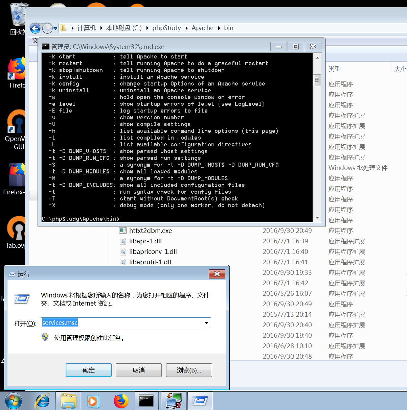407x410 pixels.
Task: Select the file libapr-1.dll
Action: coord(145,241)
